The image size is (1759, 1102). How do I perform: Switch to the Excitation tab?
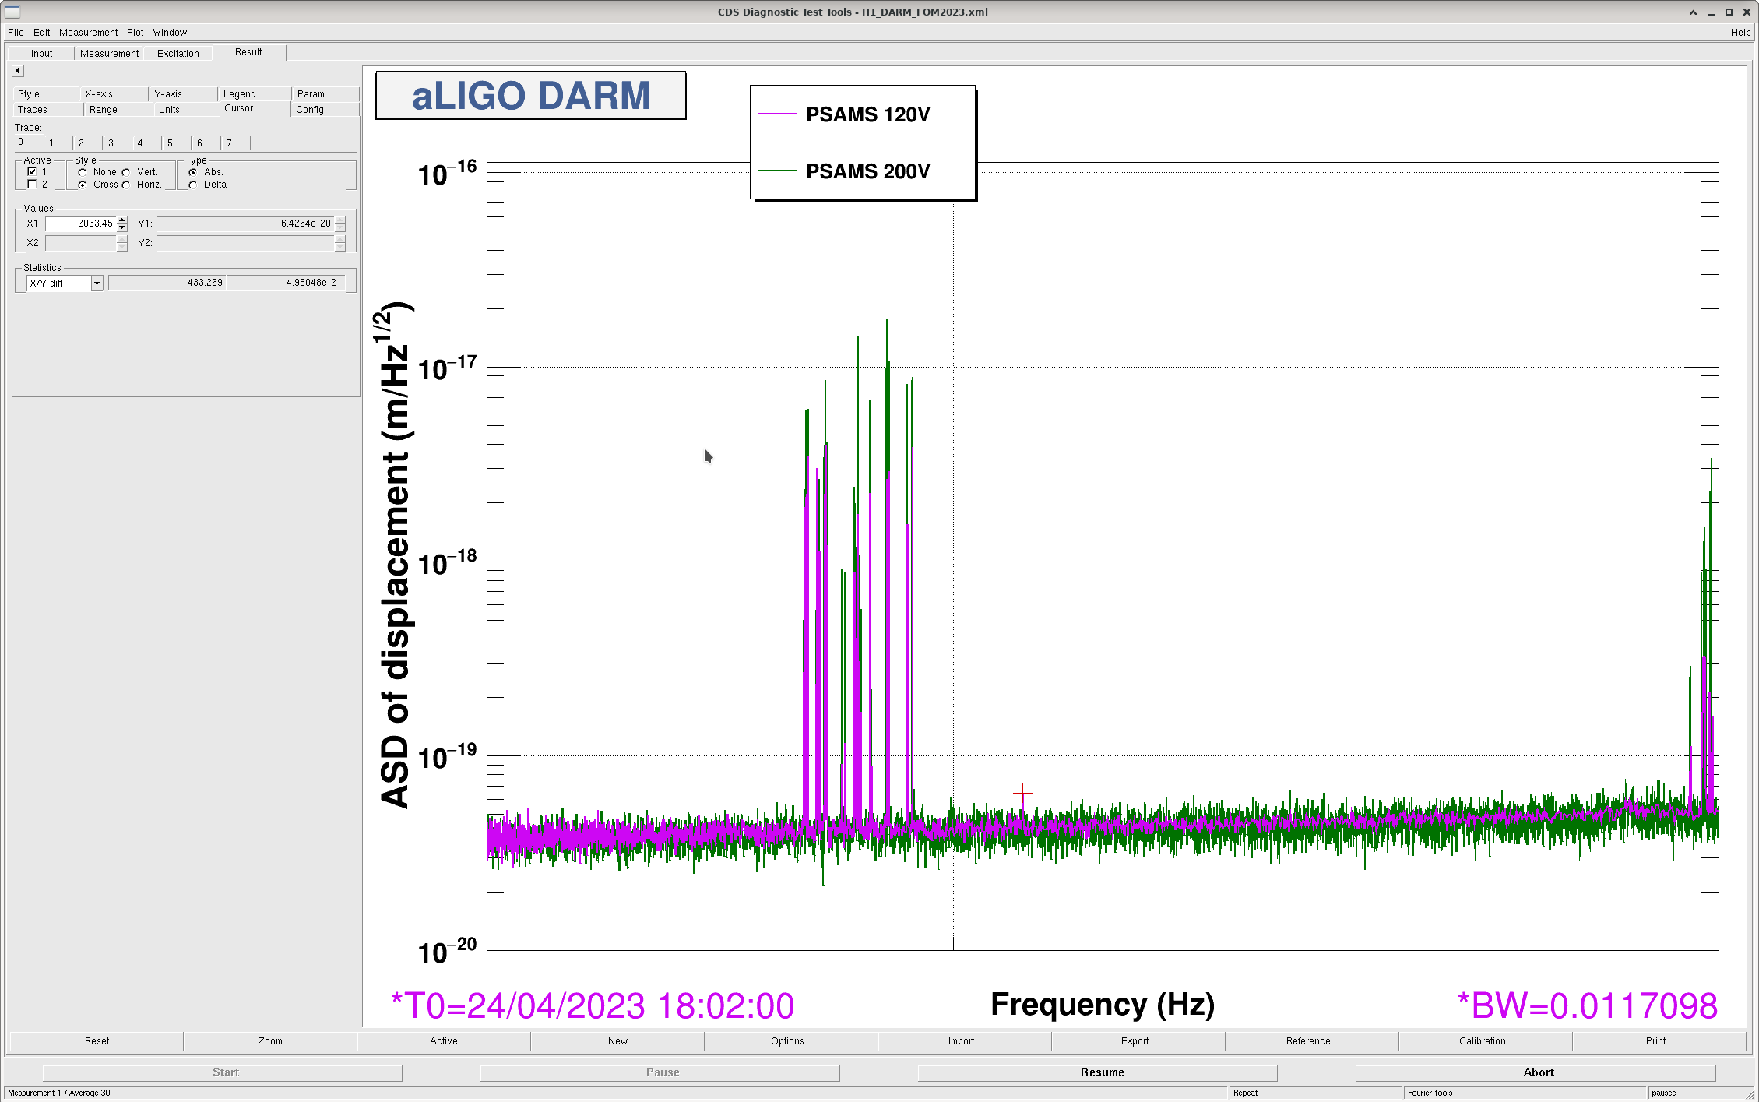178,54
